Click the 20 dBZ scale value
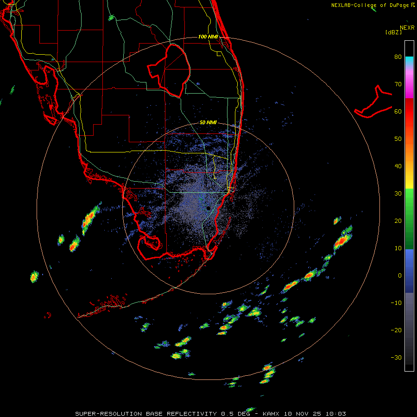This screenshot has width=417, height=417. pos(398,221)
